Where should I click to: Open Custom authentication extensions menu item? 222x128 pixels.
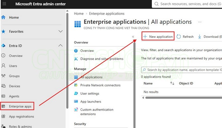[x=97, y=112]
